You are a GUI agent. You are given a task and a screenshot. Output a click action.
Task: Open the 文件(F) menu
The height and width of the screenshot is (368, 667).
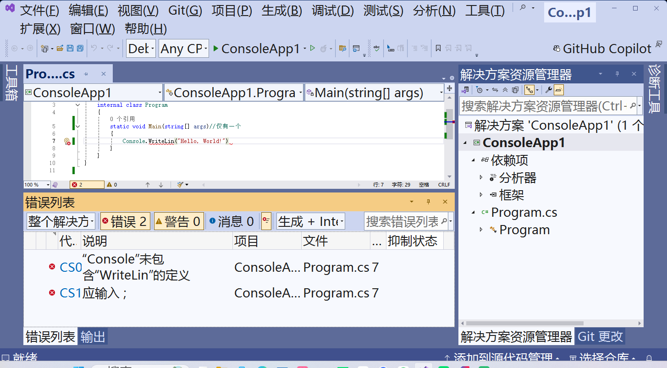[x=40, y=10]
